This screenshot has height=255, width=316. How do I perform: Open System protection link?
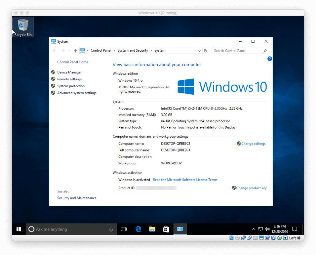tap(71, 86)
